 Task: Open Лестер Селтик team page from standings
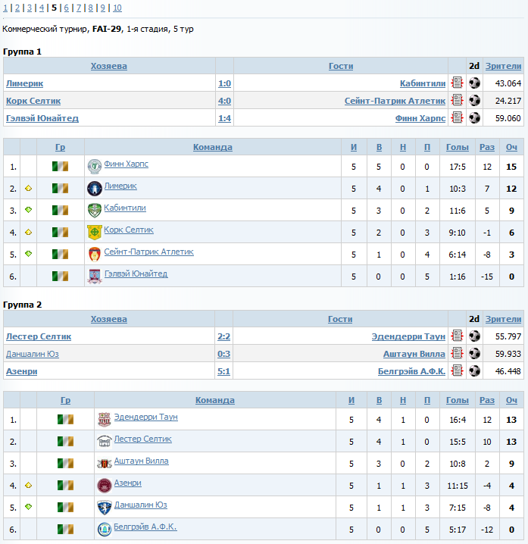[x=142, y=439]
